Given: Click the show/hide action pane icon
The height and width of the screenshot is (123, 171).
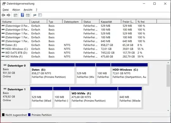Looking at the screenshot, I should tap(28, 15).
